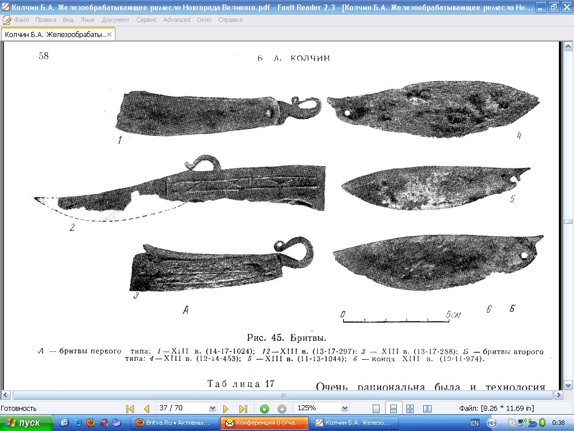The image size is (574, 431).
Task: Click the EN language indicator
Action: (475, 423)
